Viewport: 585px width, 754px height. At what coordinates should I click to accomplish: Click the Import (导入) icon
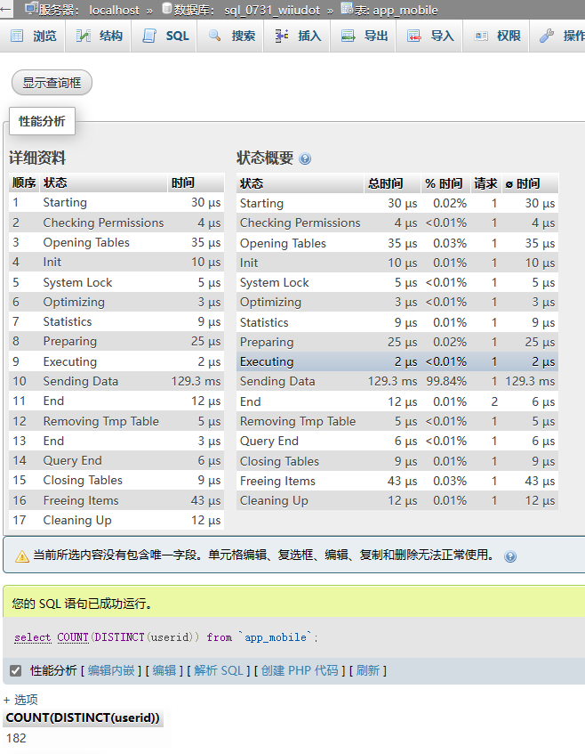[x=414, y=36]
